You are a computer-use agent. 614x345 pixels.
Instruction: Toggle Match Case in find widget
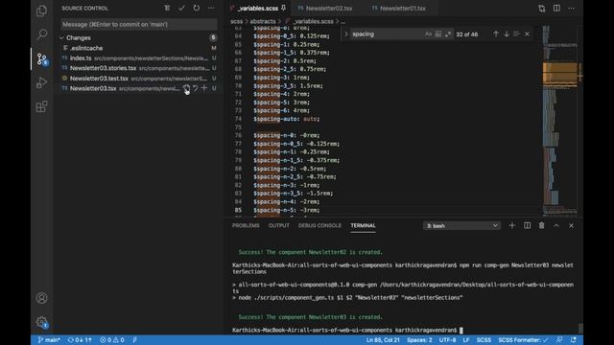(x=428, y=34)
